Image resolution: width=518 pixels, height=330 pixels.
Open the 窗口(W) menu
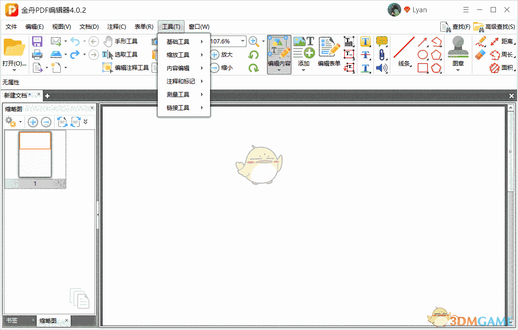[198, 26]
